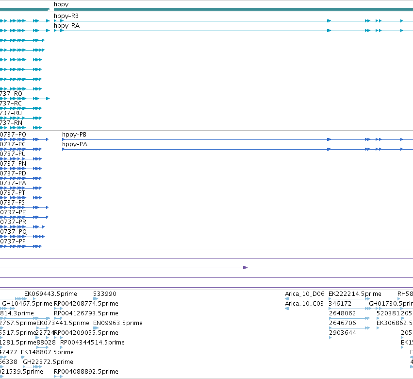Click the 88028 feature label
The image size is (413, 379).
pyautogui.click(x=46, y=343)
